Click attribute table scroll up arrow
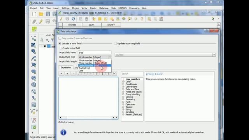 click(x=219, y=24)
